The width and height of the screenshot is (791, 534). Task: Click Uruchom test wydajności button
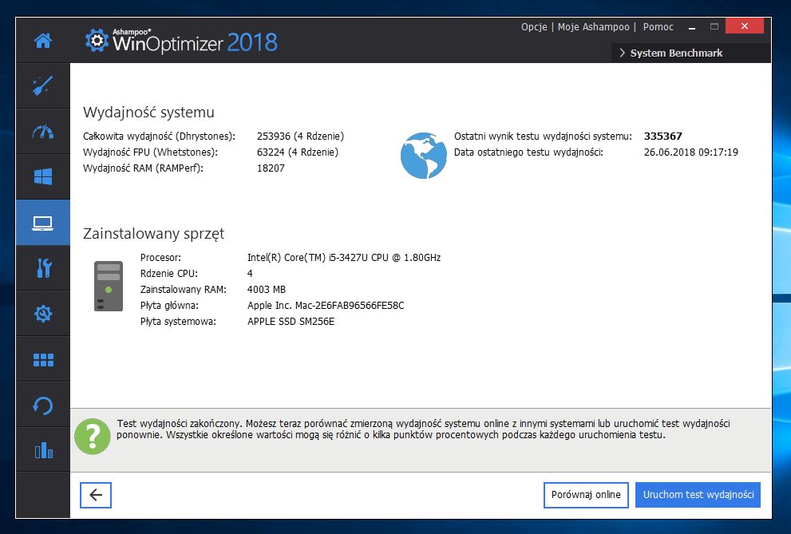pos(698,495)
